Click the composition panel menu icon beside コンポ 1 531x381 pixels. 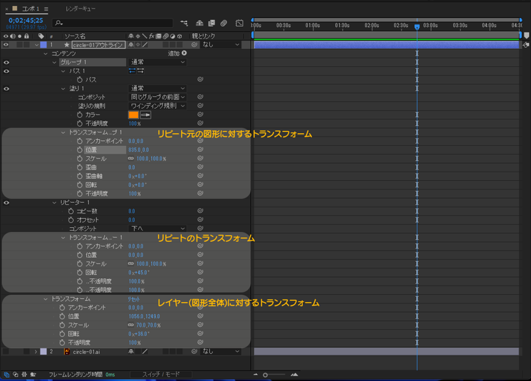46,9
